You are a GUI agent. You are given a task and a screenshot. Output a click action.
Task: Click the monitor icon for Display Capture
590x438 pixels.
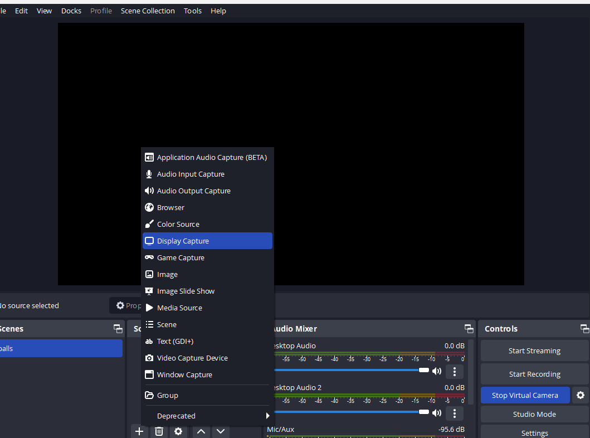click(x=149, y=241)
